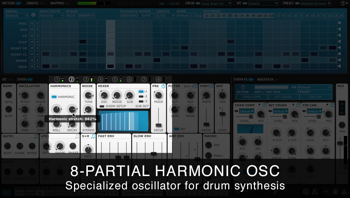Click the INSERT button
The height and width of the screenshot is (198, 350).
point(86,16)
